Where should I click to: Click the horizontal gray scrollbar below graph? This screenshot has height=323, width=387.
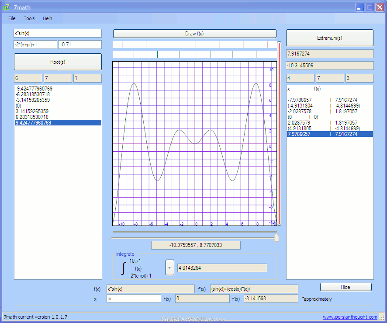194,232
